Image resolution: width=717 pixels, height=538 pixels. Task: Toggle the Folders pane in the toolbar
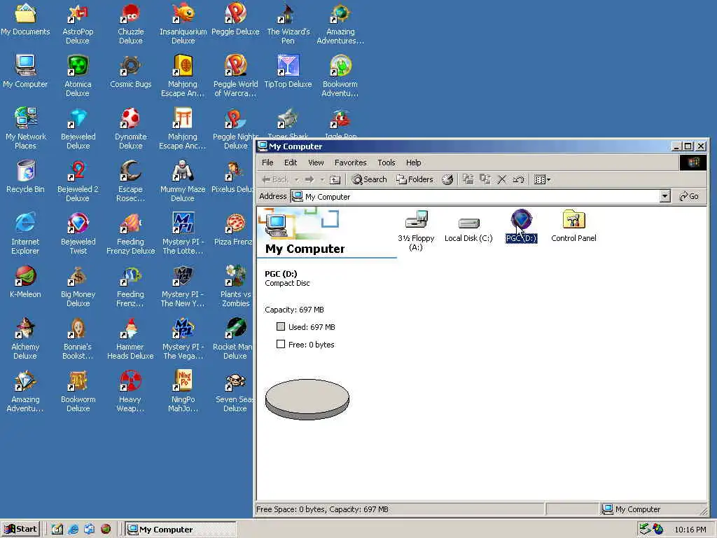click(415, 179)
